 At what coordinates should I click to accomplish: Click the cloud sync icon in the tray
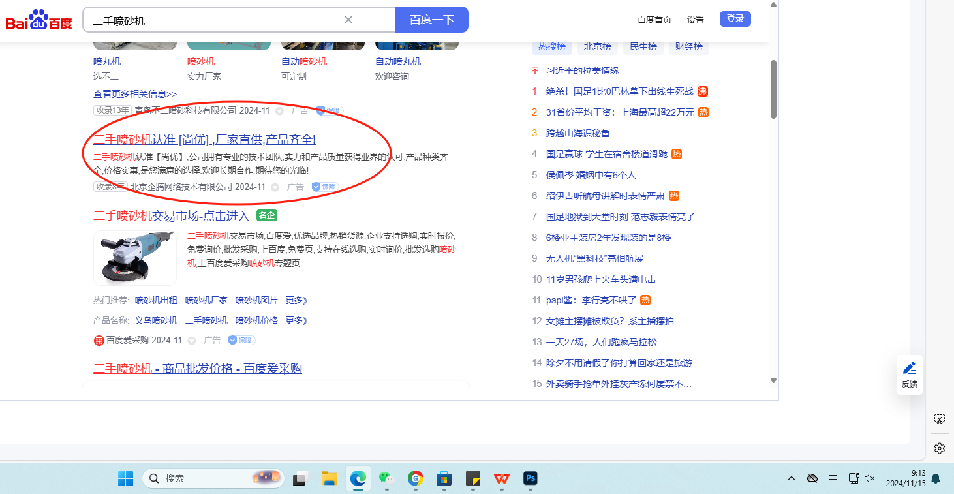coord(812,478)
